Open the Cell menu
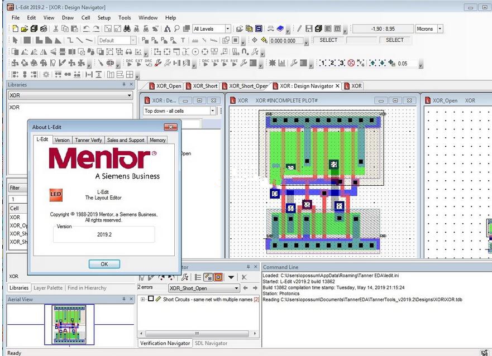Viewport: 492px width, 356px height. click(x=85, y=17)
